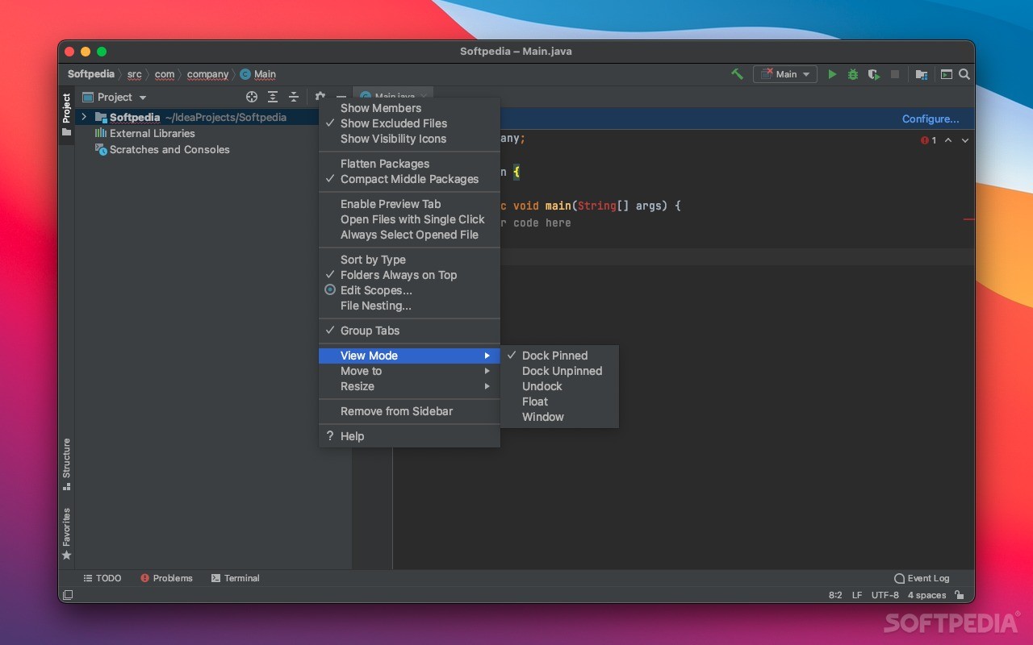Uncheck Compact Middle Packages
Image resolution: width=1033 pixels, height=645 pixels.
click(410, 179)
